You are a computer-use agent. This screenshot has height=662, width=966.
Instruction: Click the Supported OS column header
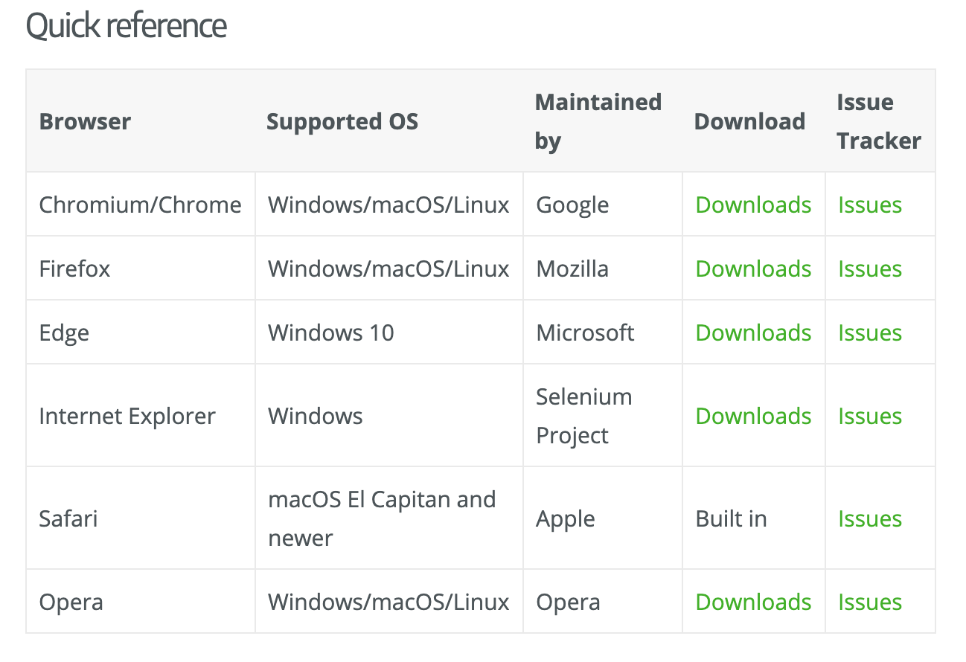pos(342,122)
